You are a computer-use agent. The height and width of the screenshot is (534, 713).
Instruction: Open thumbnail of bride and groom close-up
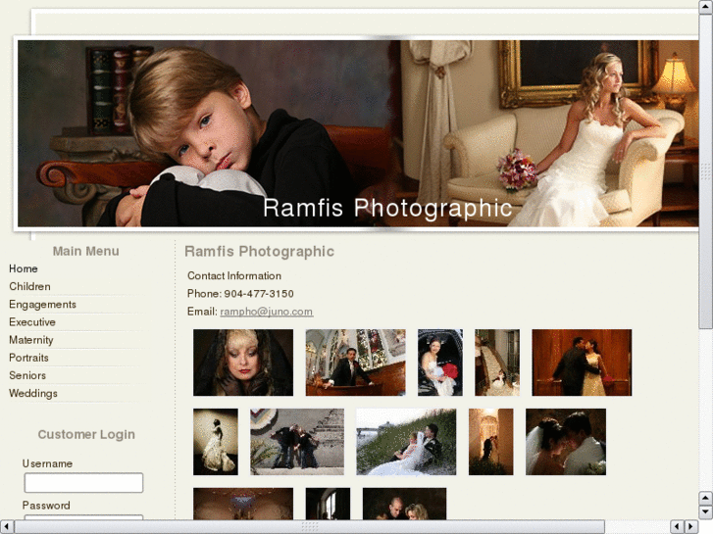point(566,442)
